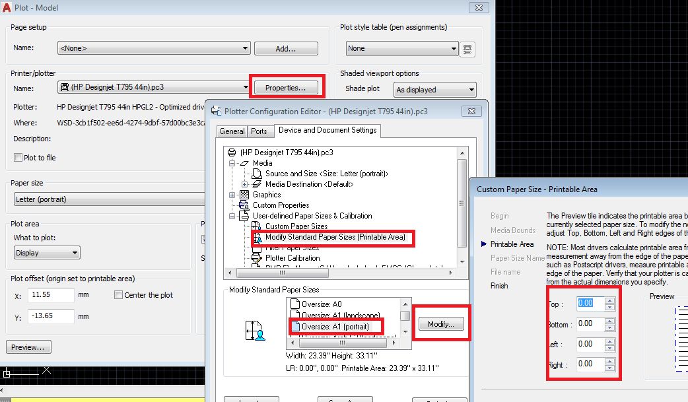
Task: Increase the Top margin with its up arrow
Action: pyautogui.click(x=611, y=300)
